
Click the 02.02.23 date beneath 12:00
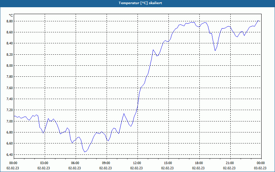click(136, 168)
